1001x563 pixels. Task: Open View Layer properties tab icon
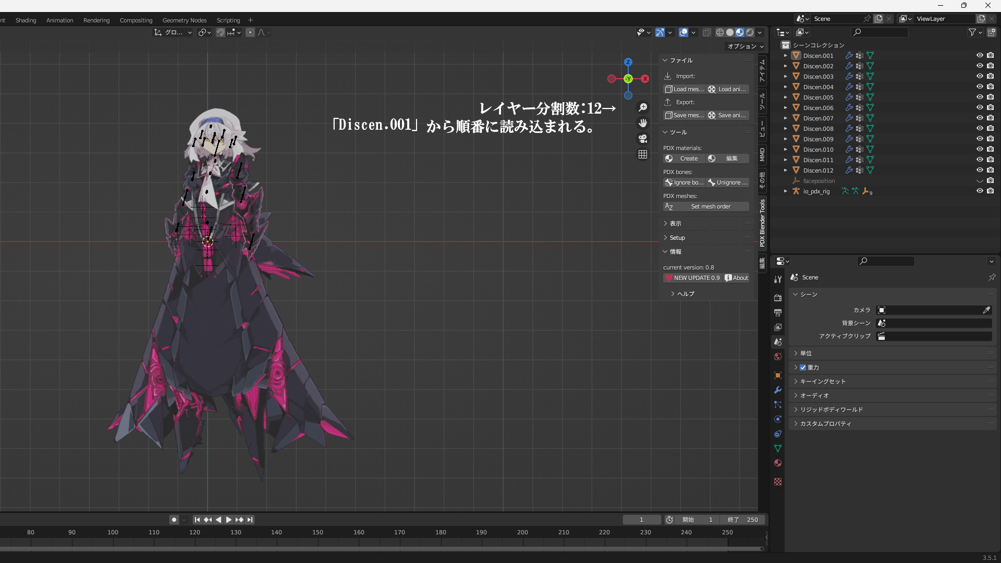pos(778,327)
